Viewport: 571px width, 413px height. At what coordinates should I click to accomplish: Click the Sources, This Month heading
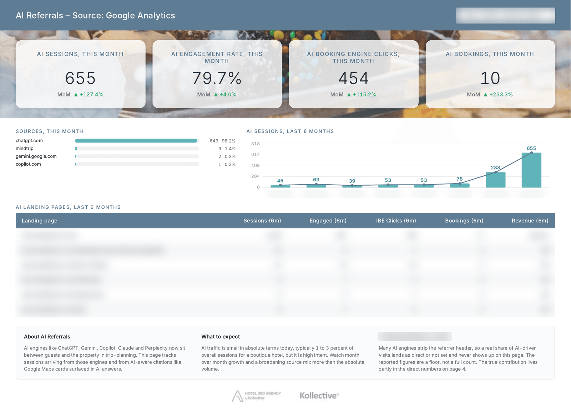click(50, 131)
